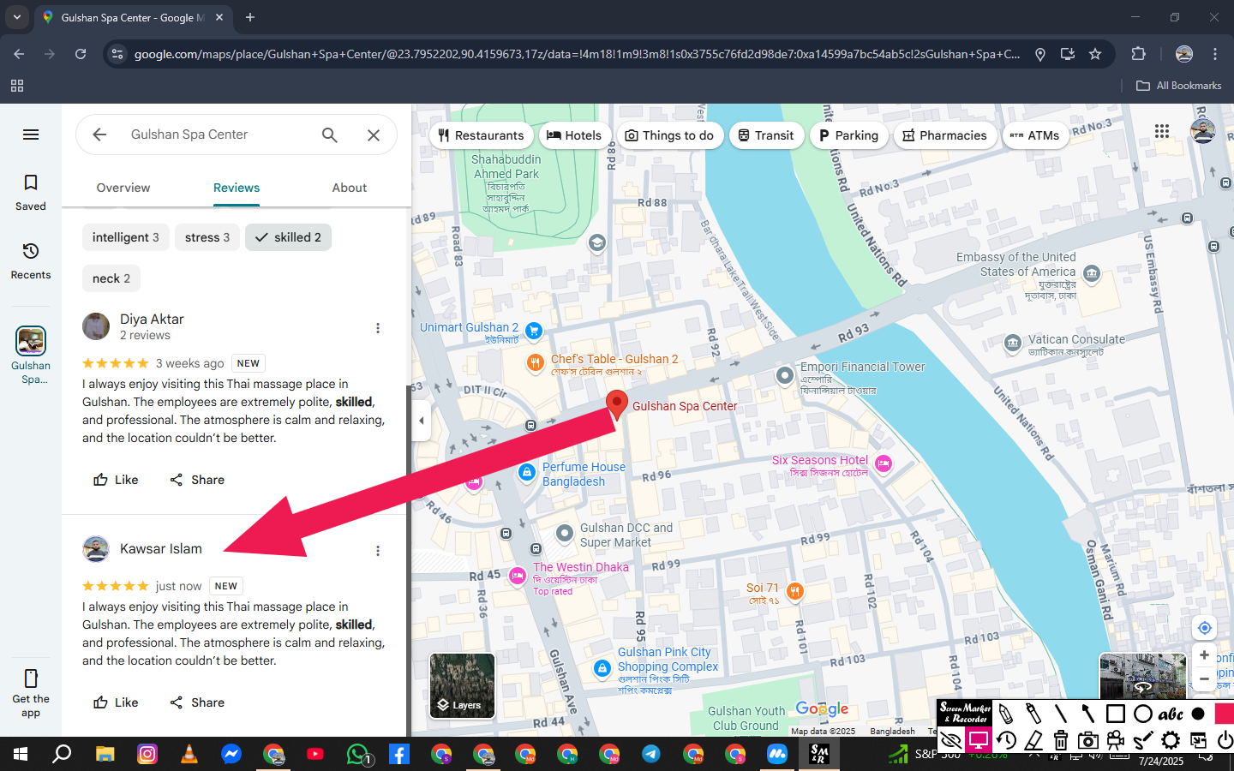
Task: Like Diya Aktar's review
Action: [116, 480]
